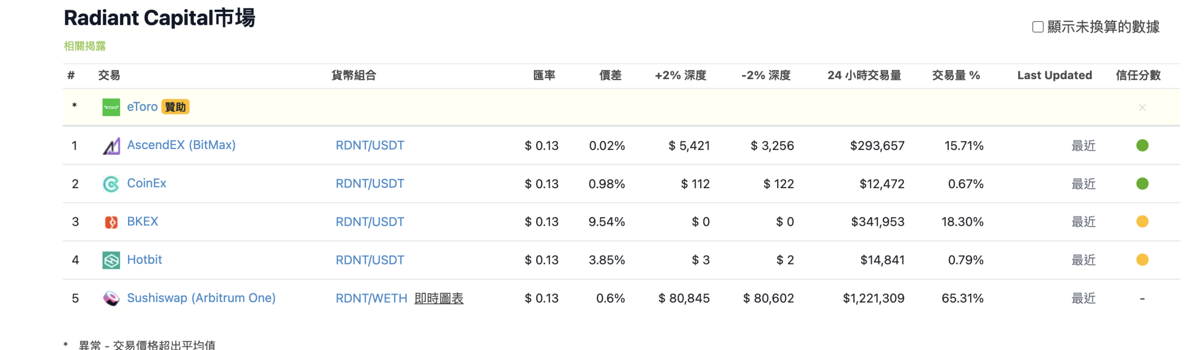Open AscendEX (BitMax) exchange link

pyautogui.click(x=181, y=145)
